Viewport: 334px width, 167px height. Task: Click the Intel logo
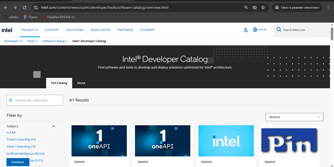(7, 30)
